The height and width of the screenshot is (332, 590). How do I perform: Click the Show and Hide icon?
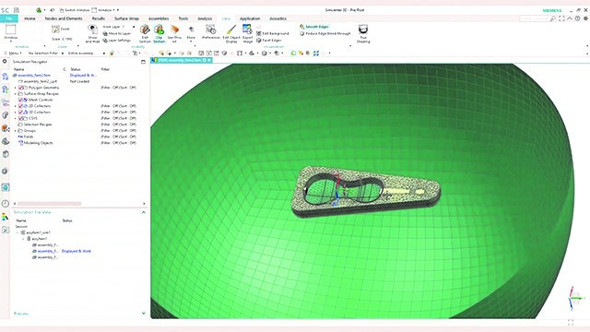tap(92, 33)
